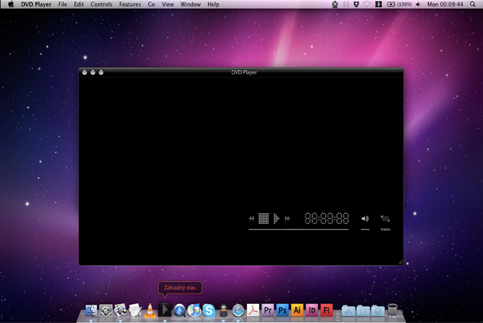This screenshot has height=323, width=483.
Task: Adjust the volume slider under speaker icon
Action: coord(365,230)
